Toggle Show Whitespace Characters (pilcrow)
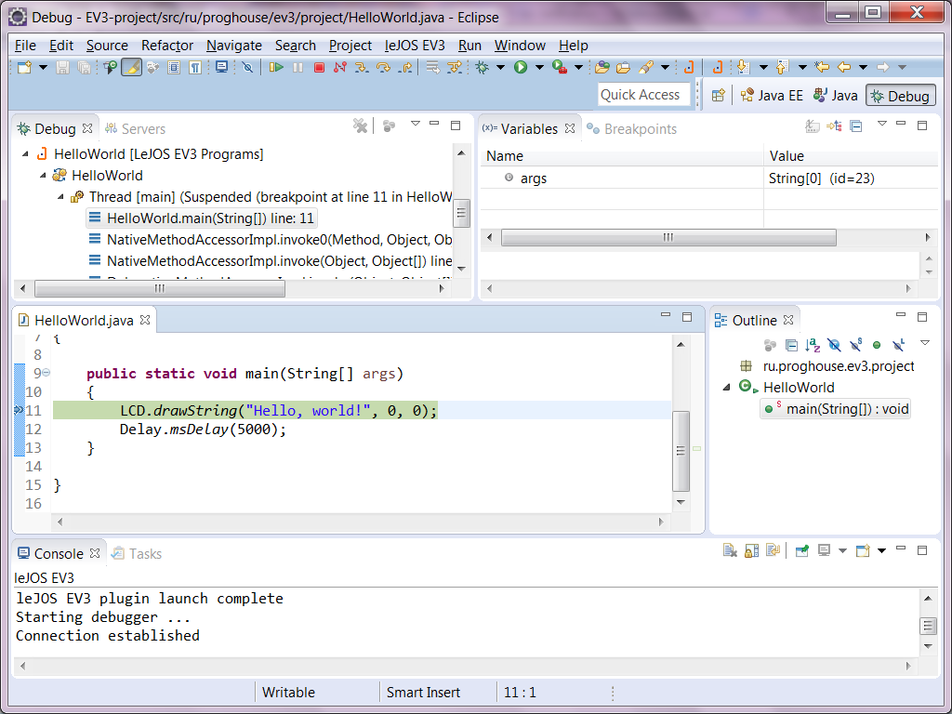This screenshot has height=714, width=952. 195,67
